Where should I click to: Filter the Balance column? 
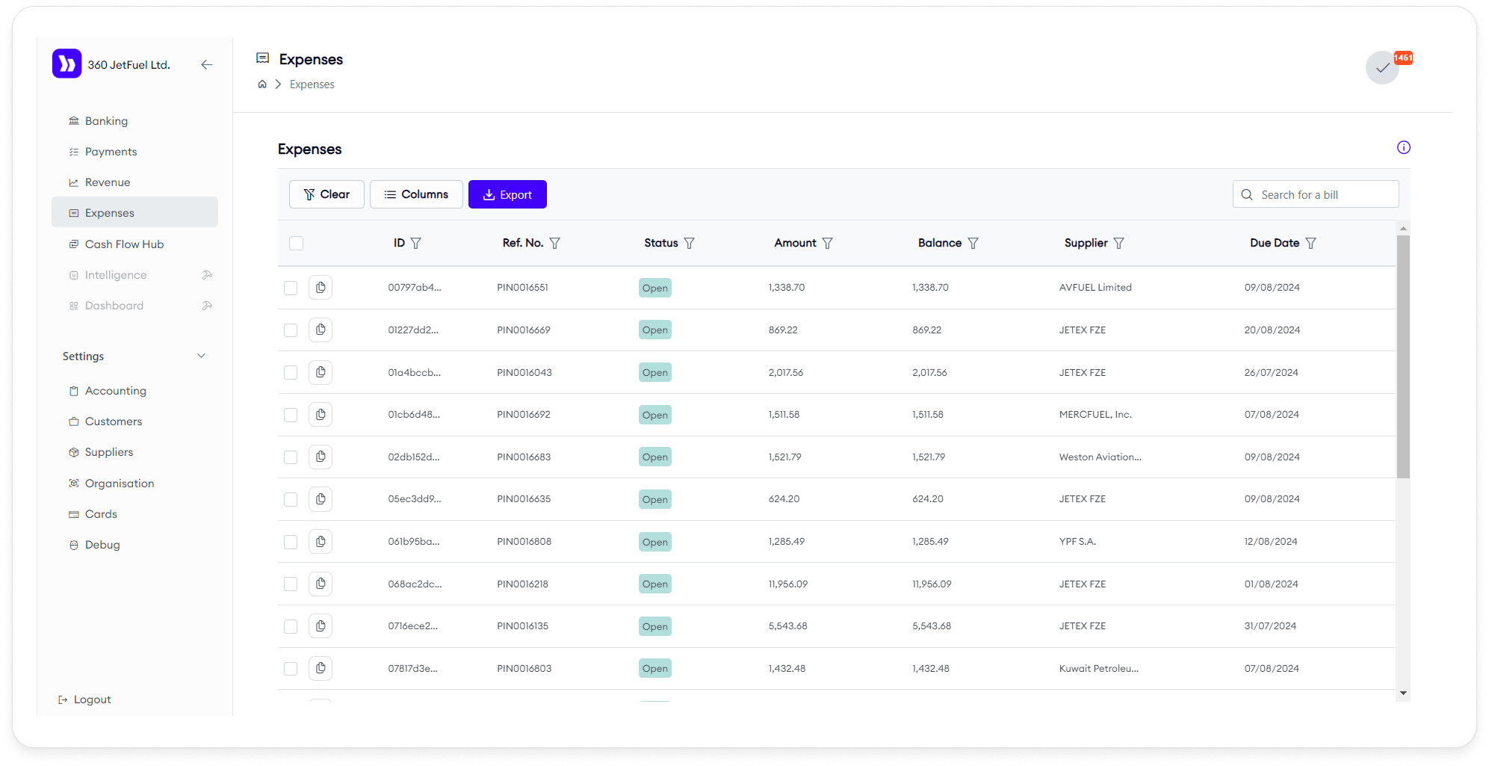click(973, 243)
